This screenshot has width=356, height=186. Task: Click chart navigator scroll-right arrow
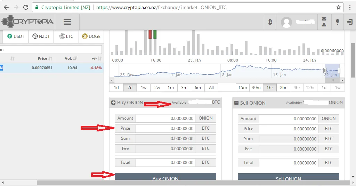(342, 80)
